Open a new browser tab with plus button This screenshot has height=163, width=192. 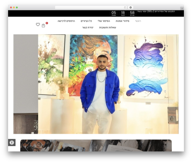tap(182, 8)
